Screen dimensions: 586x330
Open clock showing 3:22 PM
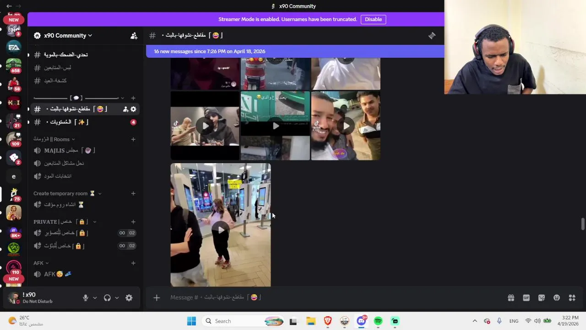tap(568, 321)
